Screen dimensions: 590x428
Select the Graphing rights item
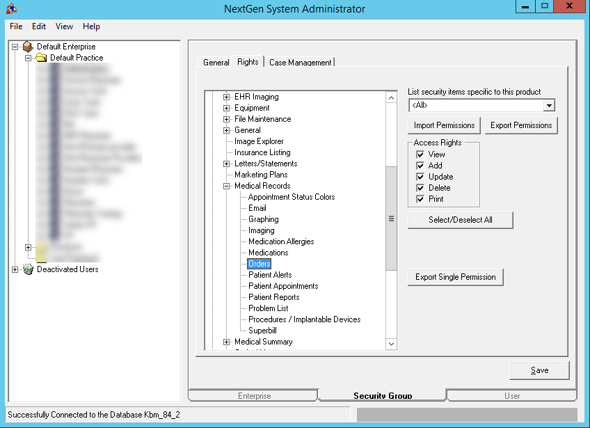coord(264,219)
